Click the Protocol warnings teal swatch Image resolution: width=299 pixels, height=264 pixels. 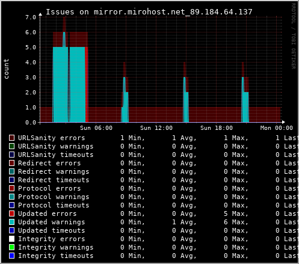click(11, 197)
